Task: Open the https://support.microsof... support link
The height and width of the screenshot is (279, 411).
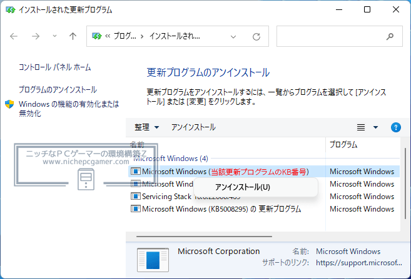Action: [358, 263]
